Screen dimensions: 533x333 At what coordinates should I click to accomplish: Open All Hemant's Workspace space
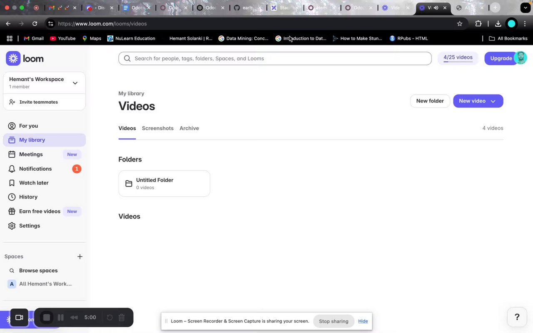(x=45, y=284)
